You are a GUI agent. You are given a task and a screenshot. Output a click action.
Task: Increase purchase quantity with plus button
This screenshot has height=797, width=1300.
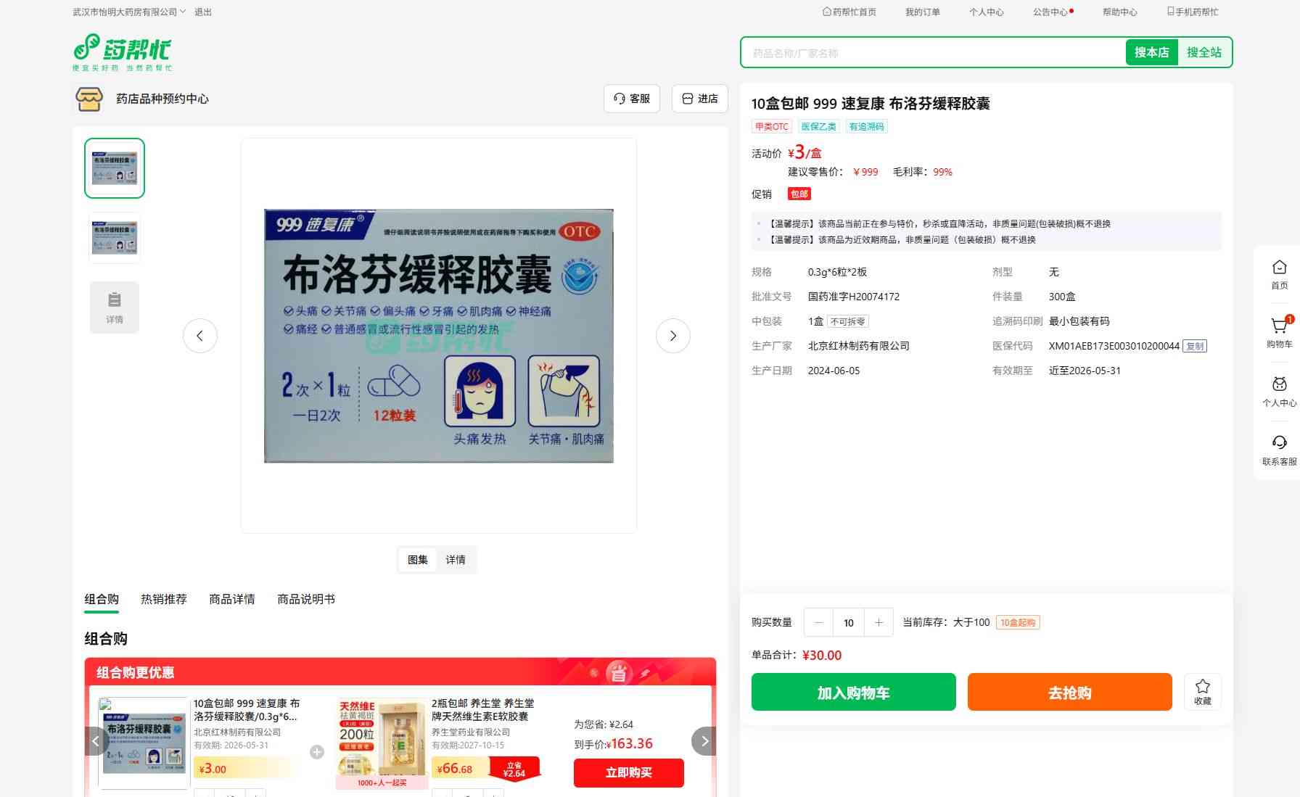pyautogui.click(x=879, y=622)
